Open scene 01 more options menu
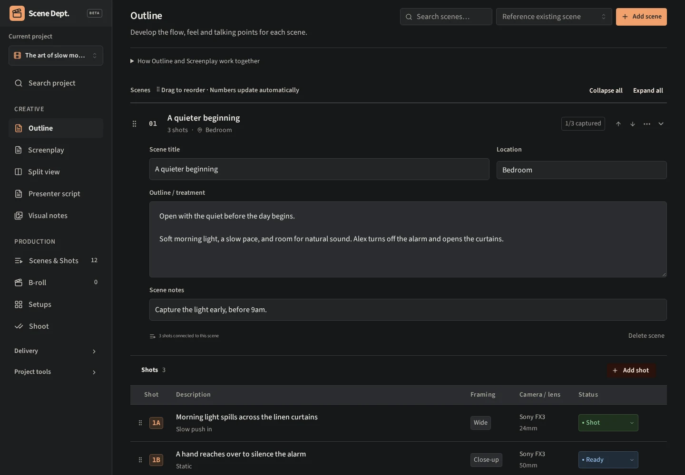This screenshot has width=685, height=475. [x=647, y=124]
